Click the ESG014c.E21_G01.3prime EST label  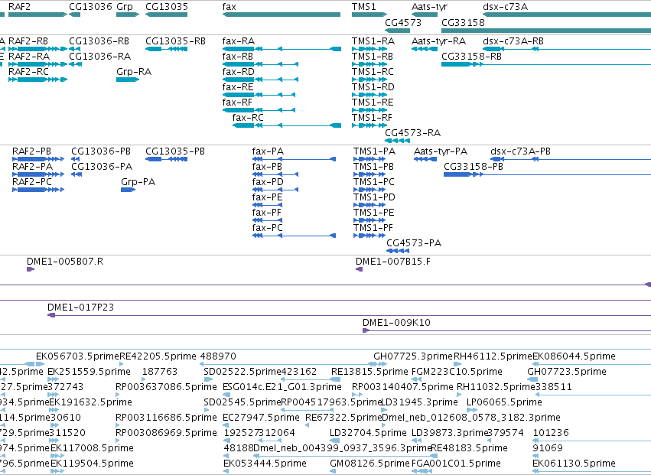pos(282,387)
